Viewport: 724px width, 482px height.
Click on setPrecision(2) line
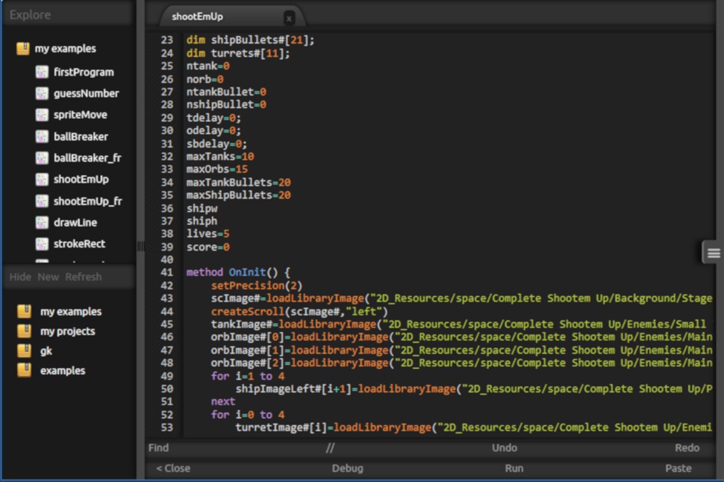[256, 285]
